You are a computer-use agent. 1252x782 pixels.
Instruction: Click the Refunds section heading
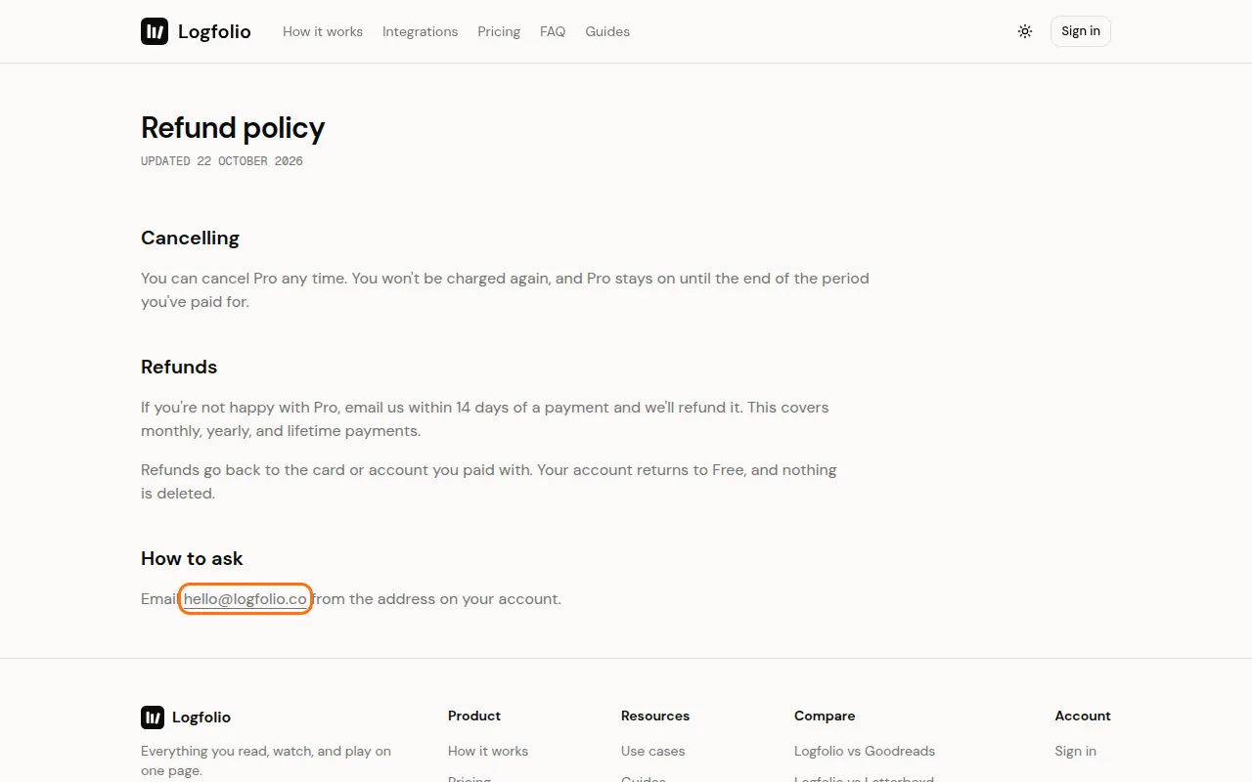point(179,367)
